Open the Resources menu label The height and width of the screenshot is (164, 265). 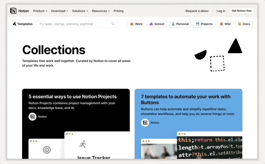click(x=99, y=11)
